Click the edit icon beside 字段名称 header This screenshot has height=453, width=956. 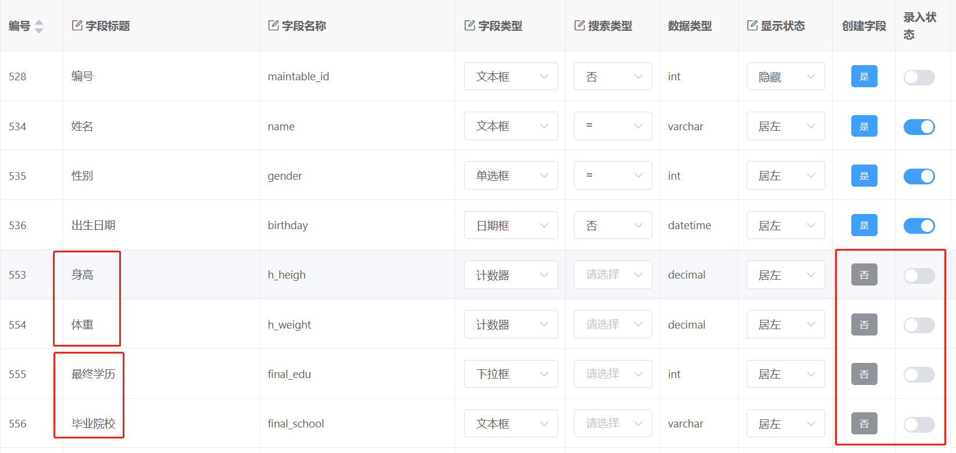(x=273, y=26)
